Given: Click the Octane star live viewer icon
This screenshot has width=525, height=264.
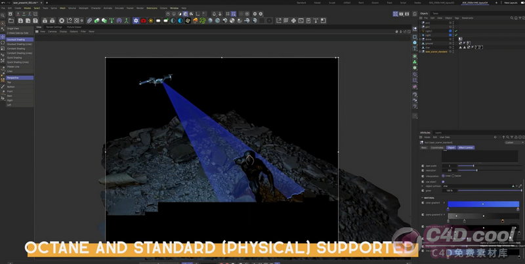Looking at the screenshot, I should 136,21.
